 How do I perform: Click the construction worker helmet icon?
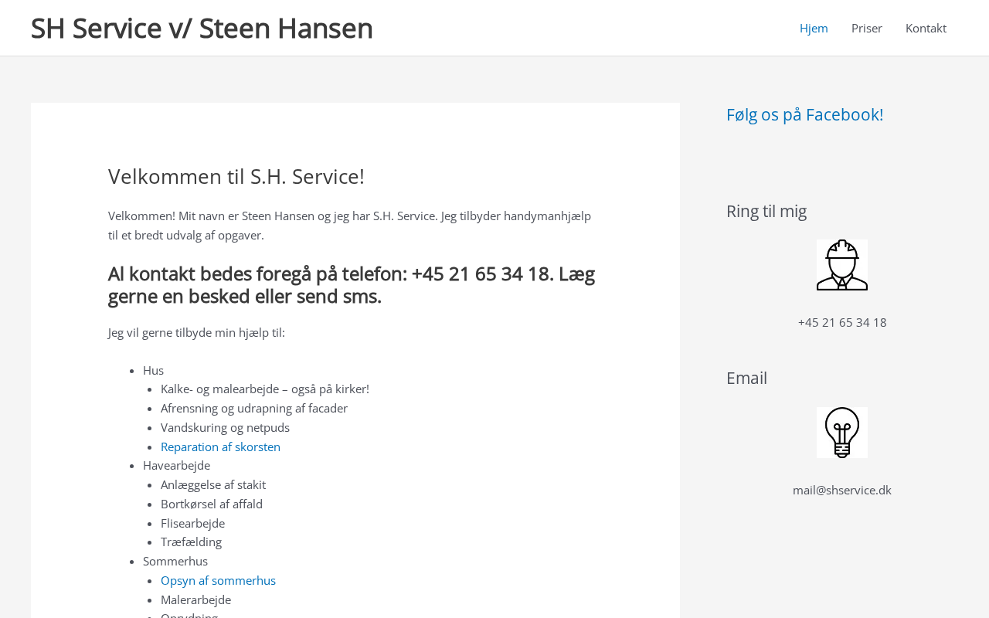click(841, 265)
